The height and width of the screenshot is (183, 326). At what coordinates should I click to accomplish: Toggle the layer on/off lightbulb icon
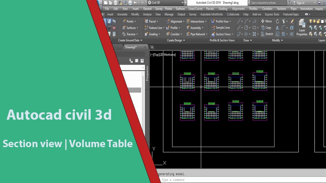[310, 21]
